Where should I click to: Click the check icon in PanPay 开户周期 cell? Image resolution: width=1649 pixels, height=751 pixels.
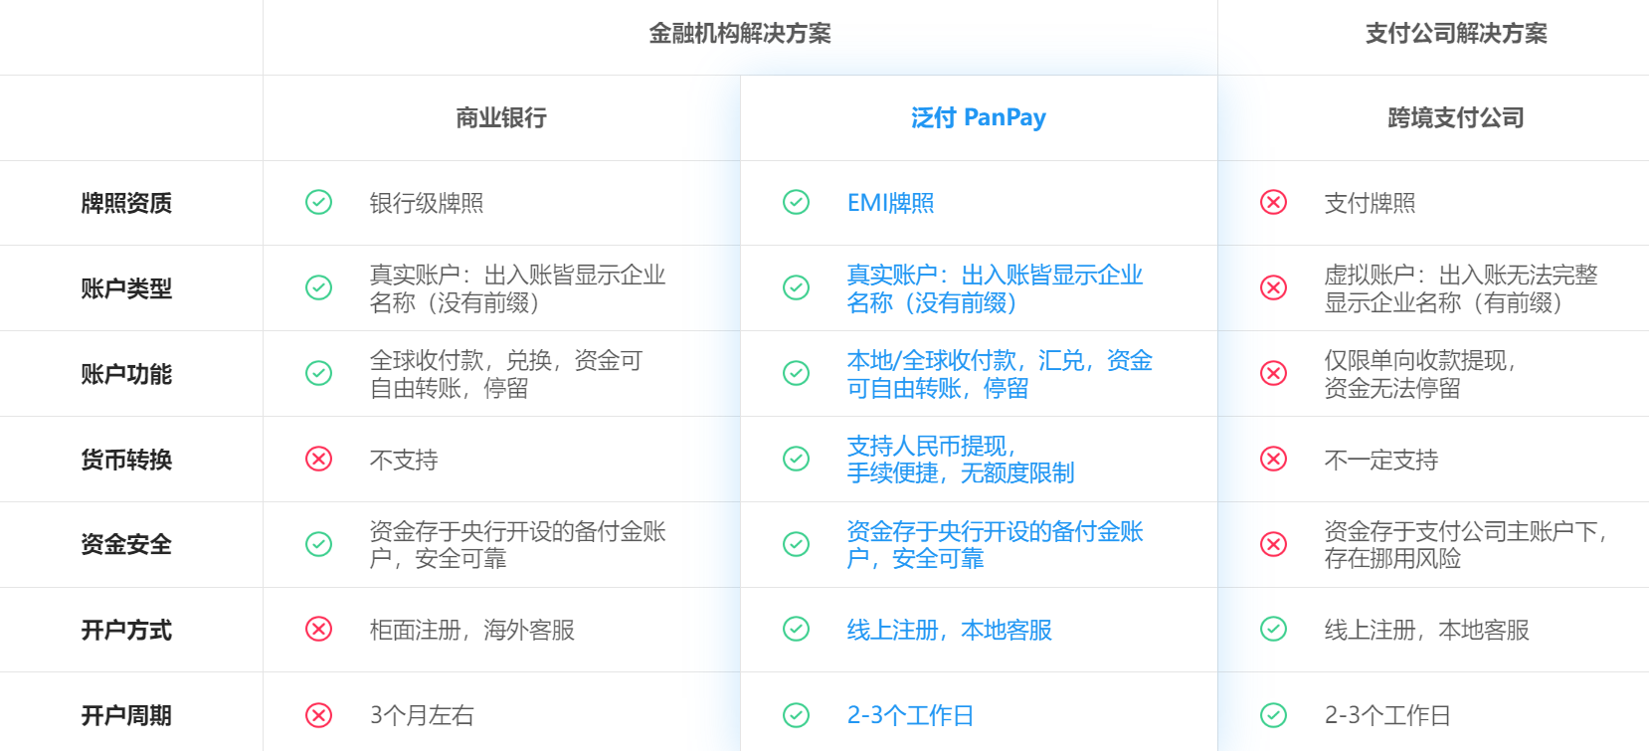(796, 715)
